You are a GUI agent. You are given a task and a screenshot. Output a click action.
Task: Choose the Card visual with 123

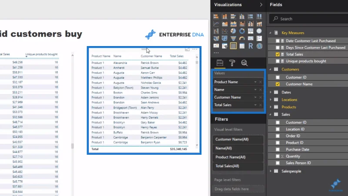point(251,38)
